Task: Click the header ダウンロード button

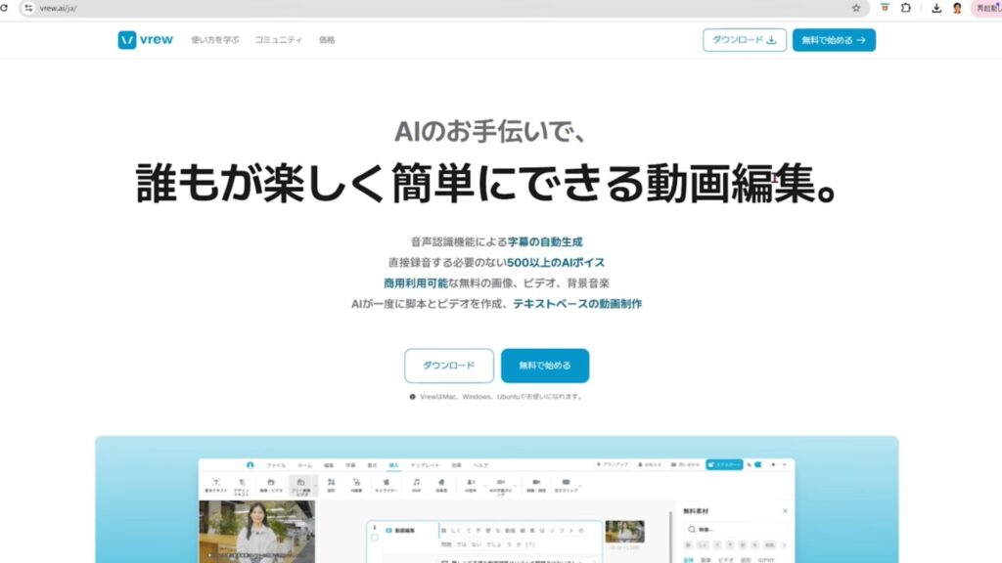Action: [744, 40]
